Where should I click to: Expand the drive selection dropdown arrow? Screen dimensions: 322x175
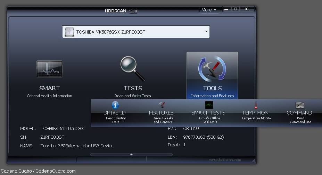tap(206, 31)
